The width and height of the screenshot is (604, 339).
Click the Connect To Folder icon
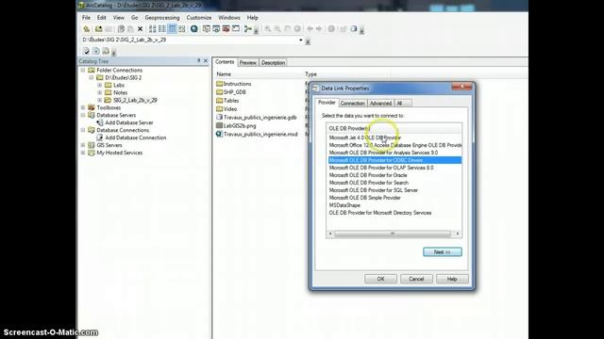coord(98,29)
